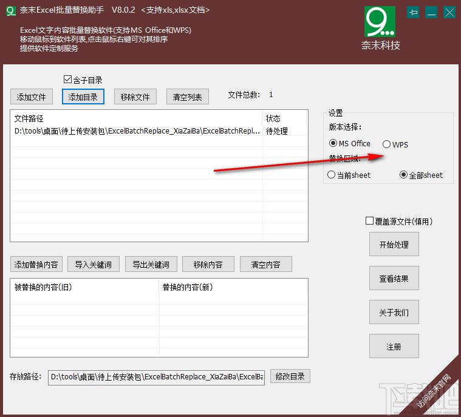
Task: Click 添加替换内容 button
Action: tap(36, 264)
